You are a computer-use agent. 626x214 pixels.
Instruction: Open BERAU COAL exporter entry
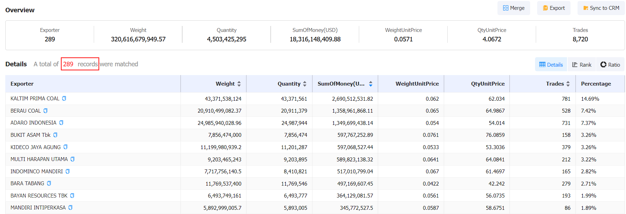[26, 111]
